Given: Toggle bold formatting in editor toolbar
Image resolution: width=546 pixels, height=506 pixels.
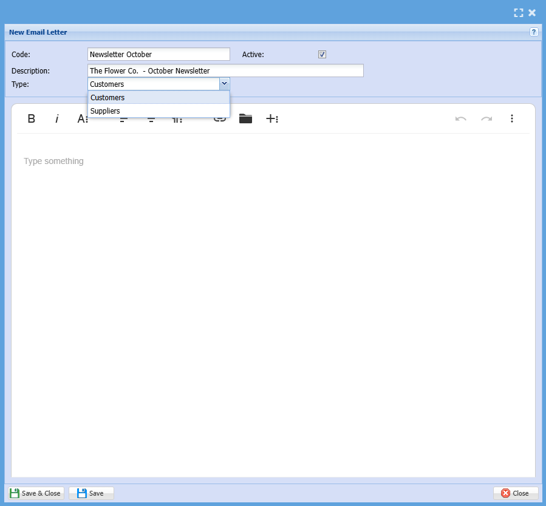Looking at the screenshot, I should [32, 118].
